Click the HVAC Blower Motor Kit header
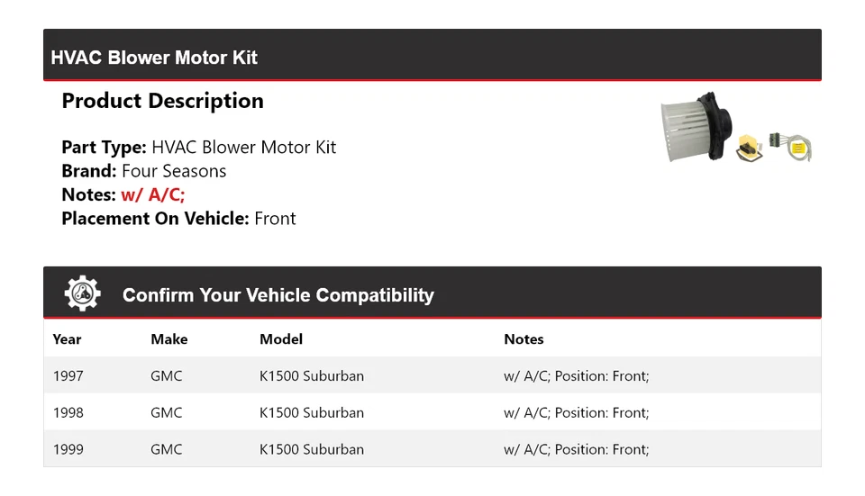The image size is (865, 496). click(x=154, y=58)
